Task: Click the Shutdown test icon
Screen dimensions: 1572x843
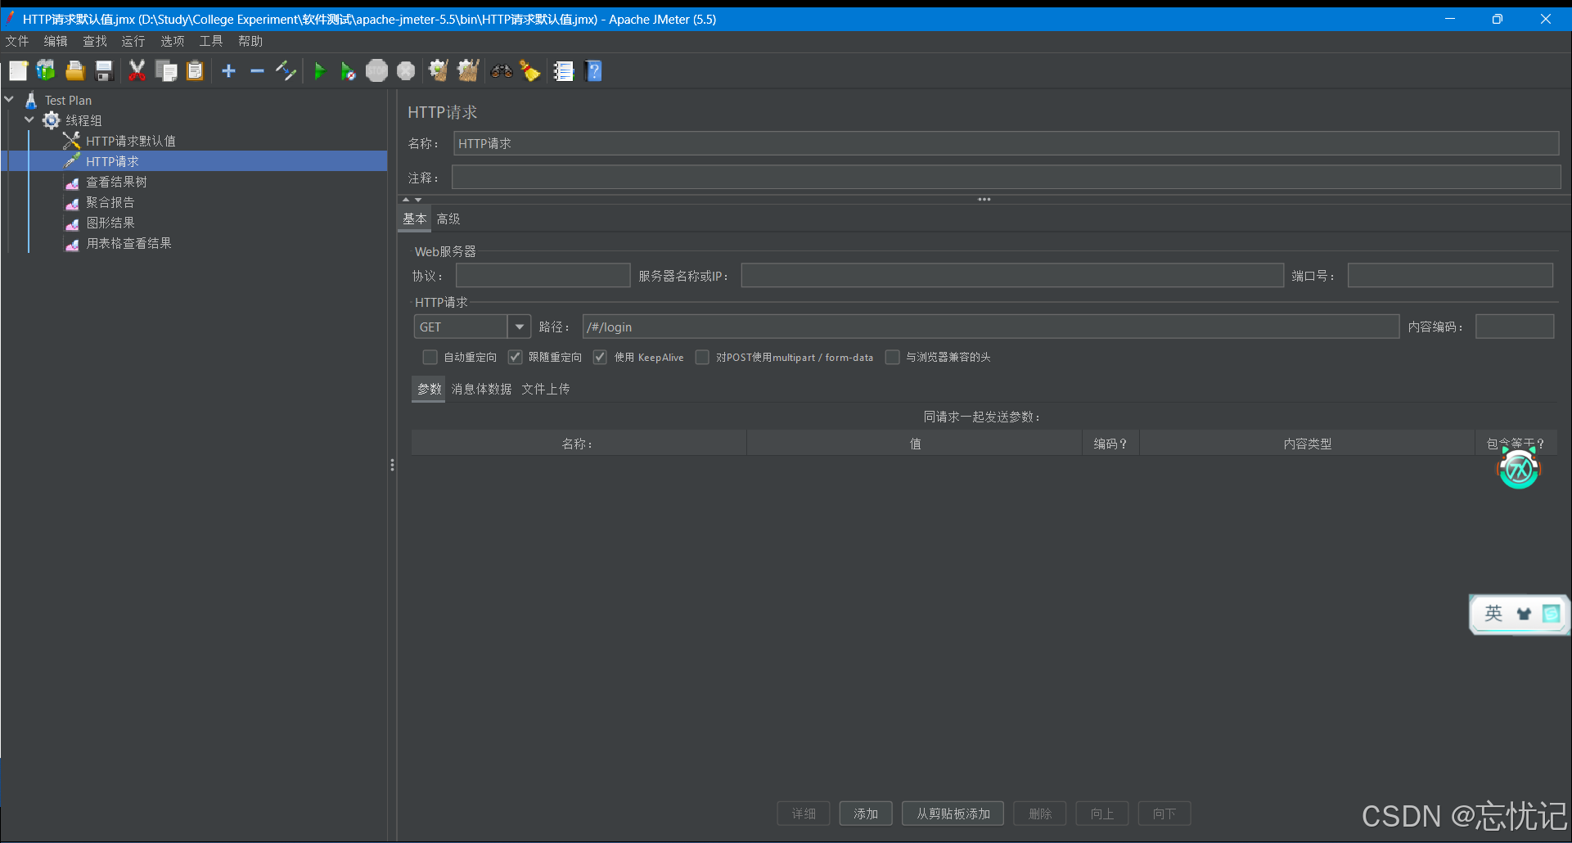Action: pyautogui.click(x=406, y=71)
